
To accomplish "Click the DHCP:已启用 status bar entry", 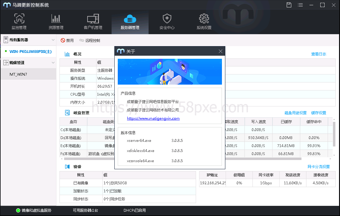I will (135, 210).
